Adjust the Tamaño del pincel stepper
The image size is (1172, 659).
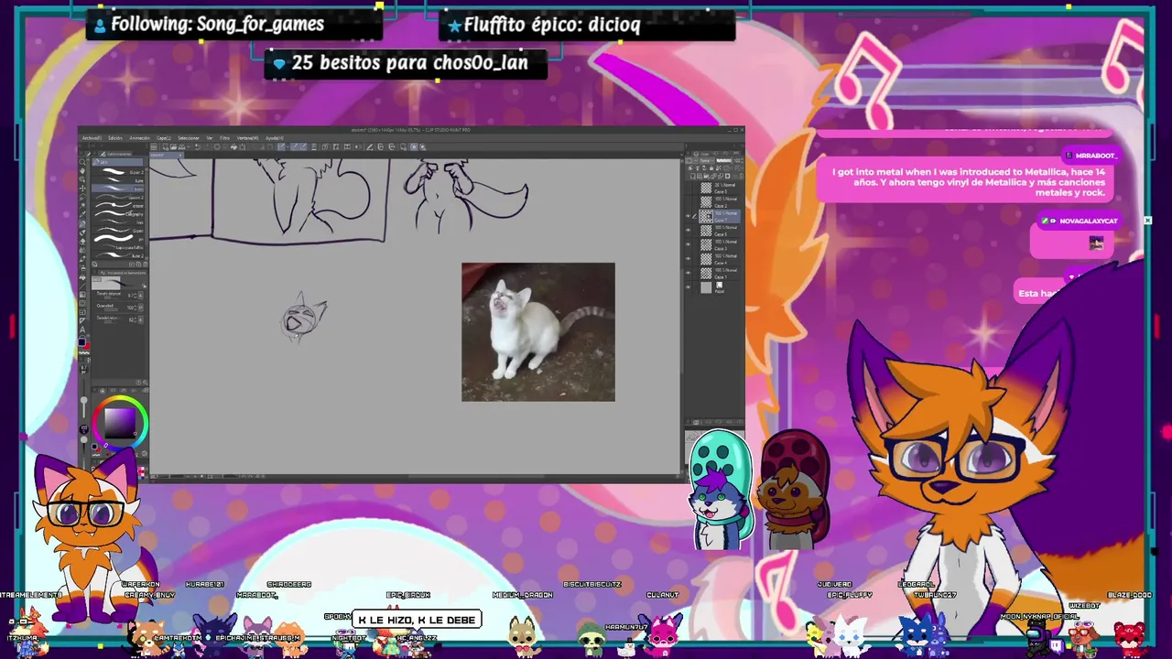pos(134,295)
